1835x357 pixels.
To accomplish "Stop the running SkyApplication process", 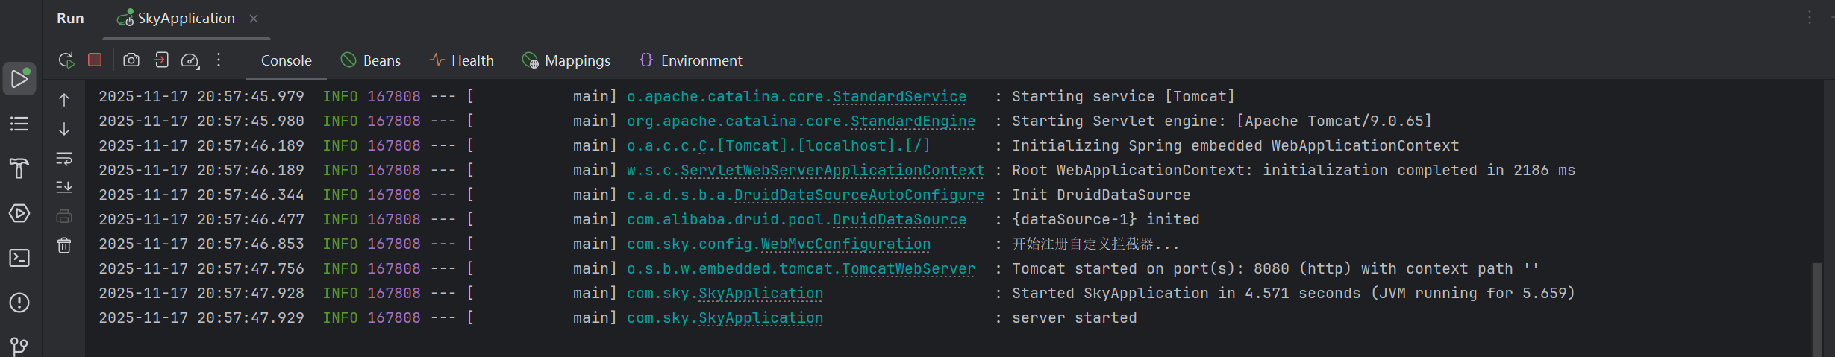I will click(95, 60).
